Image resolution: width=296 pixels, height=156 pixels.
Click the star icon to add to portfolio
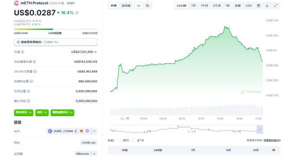click(18, 42)
